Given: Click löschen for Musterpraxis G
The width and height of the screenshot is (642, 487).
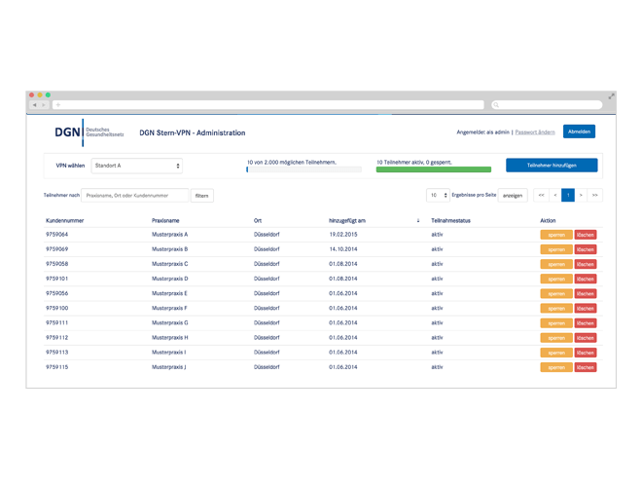Looking at the screenshot, I should coord(586,323).
